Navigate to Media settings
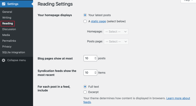The image size is (196, 106). (x=6, y=35)
